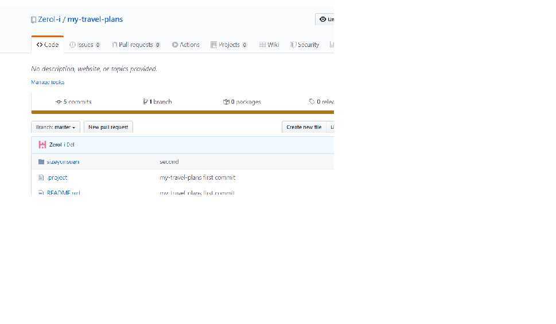Click the Actions tab play icon
556x324 pixels.
pyautogui.click(x=175, y=45)
